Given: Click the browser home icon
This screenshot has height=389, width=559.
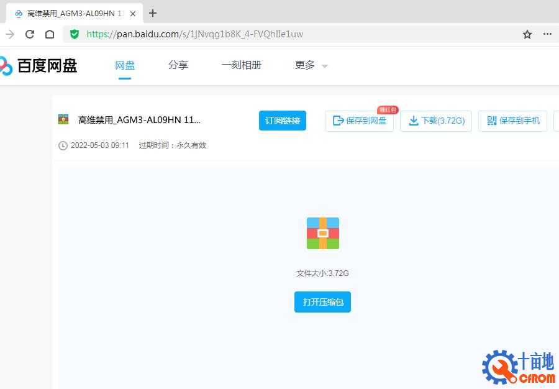Looking at the screenshot, I should (50, 34).
